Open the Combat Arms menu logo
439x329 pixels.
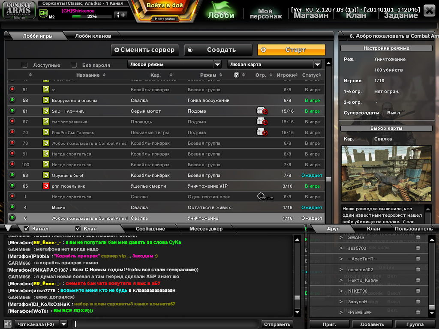[19, 10]
